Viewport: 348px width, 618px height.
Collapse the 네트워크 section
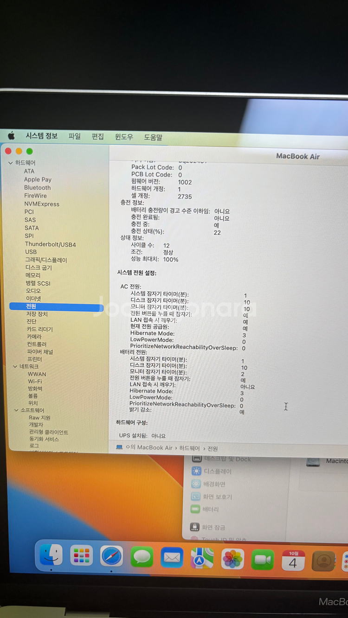tap(15, 367)
